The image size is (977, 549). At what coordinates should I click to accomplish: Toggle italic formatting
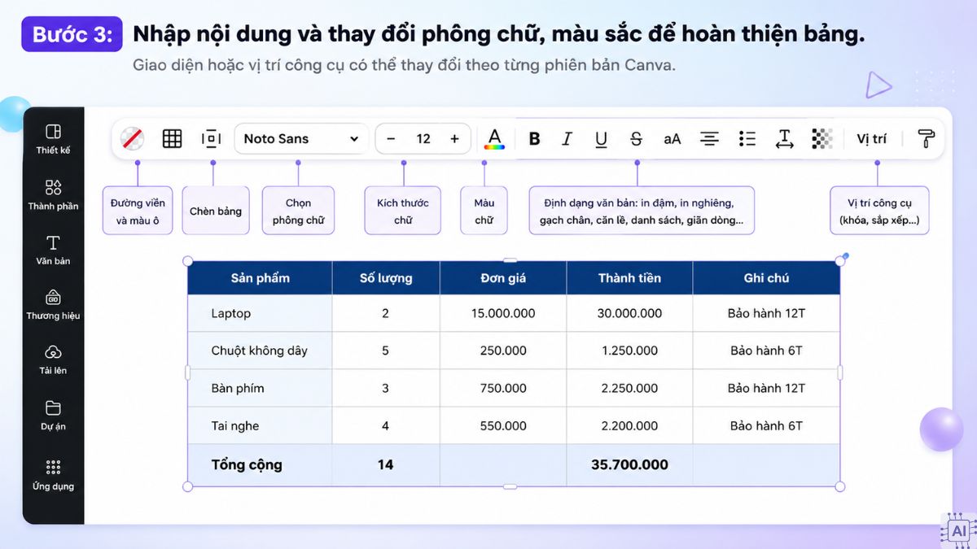[x=567, y=139]
